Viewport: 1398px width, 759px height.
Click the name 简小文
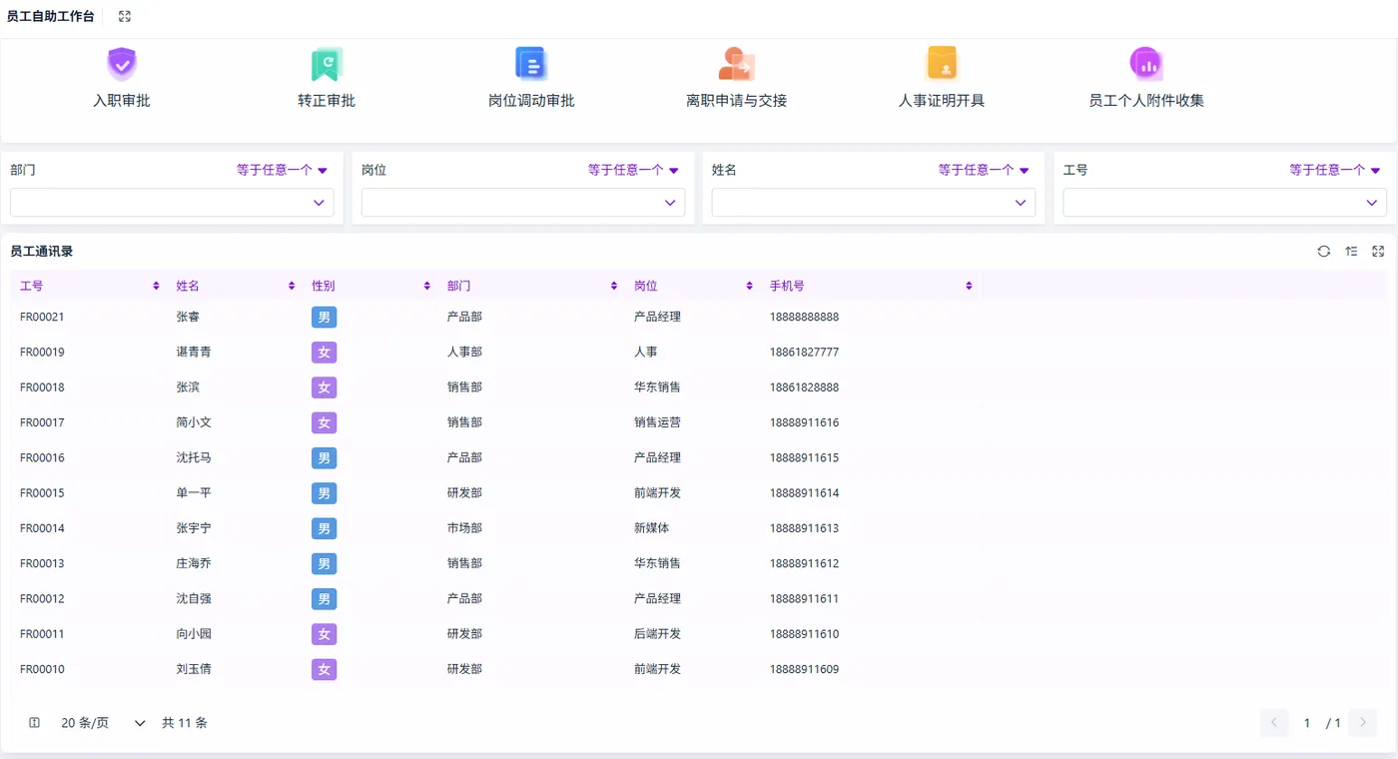(x=194, y=423)
